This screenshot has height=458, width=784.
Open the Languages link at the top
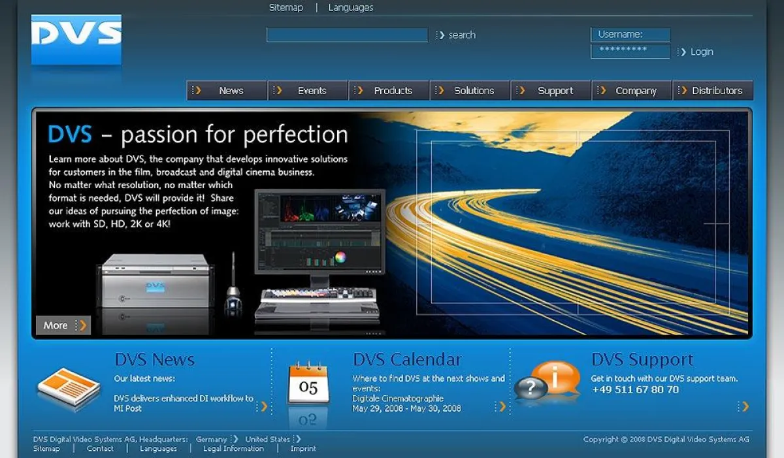click(x=351, y=8)
